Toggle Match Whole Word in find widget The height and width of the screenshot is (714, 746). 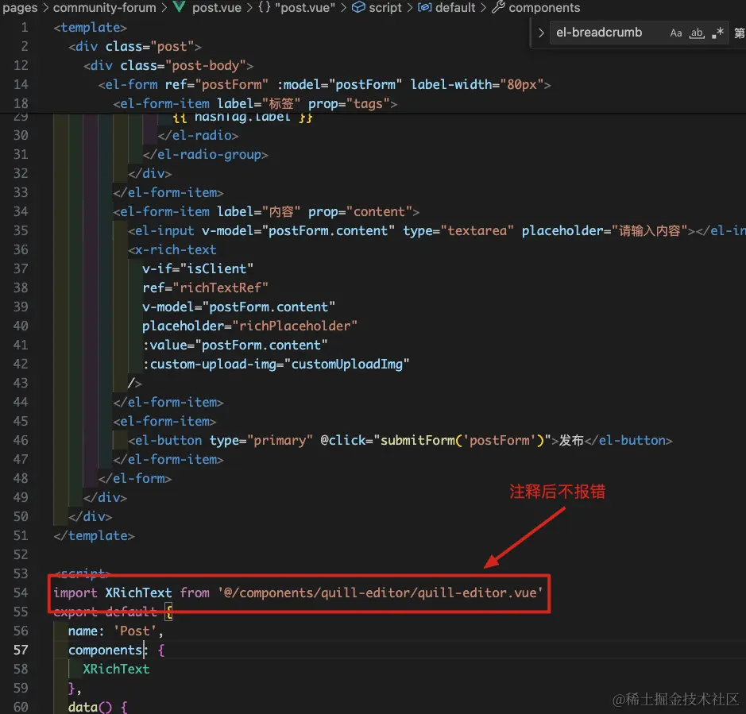click(x=697, y=33)
